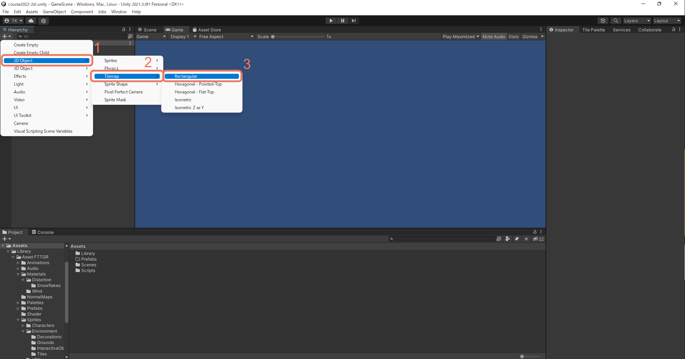Open the Free Aspect dropdown
This screenshot has height=359, width=685.
point(226,36)
